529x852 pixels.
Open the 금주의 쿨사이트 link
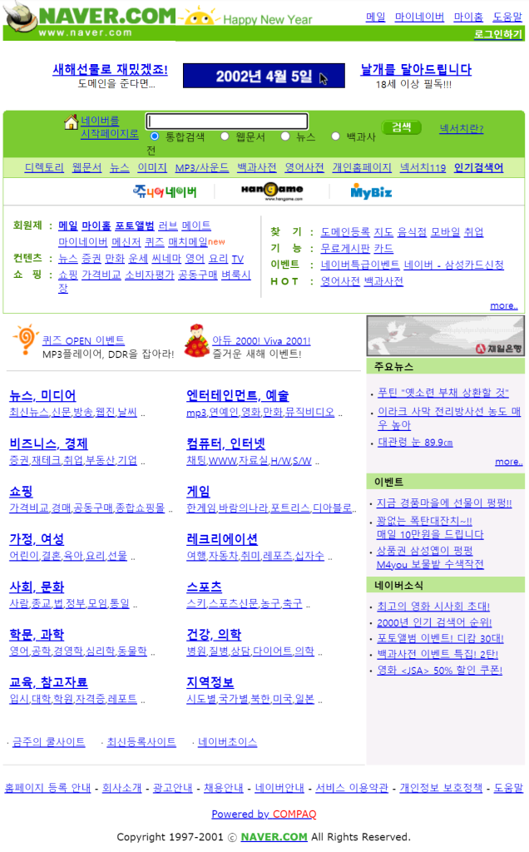[49, 741]
